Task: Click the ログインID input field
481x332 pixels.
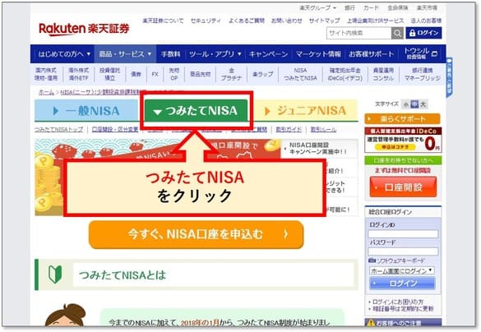Action: (x=403, y=234)
